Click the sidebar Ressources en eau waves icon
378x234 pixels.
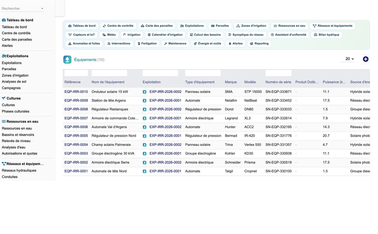[4, 122]
